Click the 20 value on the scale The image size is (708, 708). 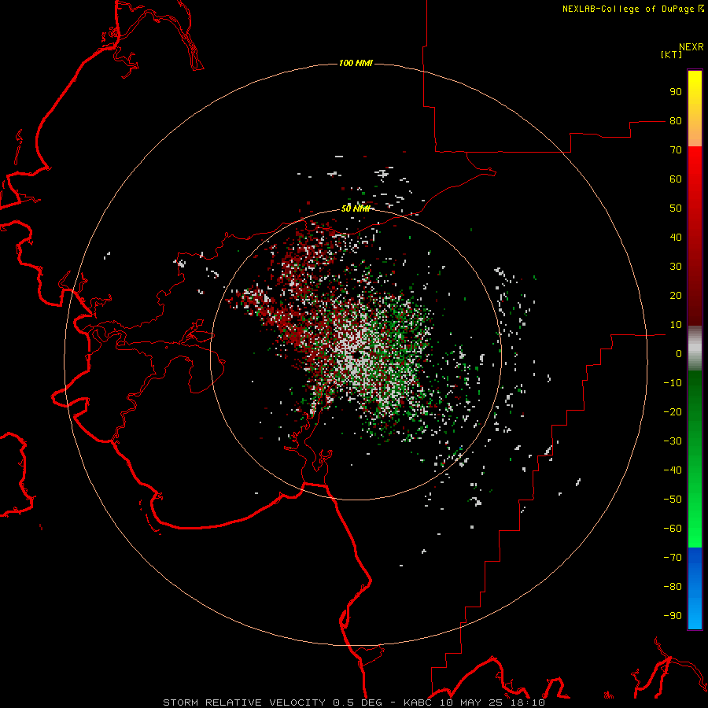click(676, 296)
